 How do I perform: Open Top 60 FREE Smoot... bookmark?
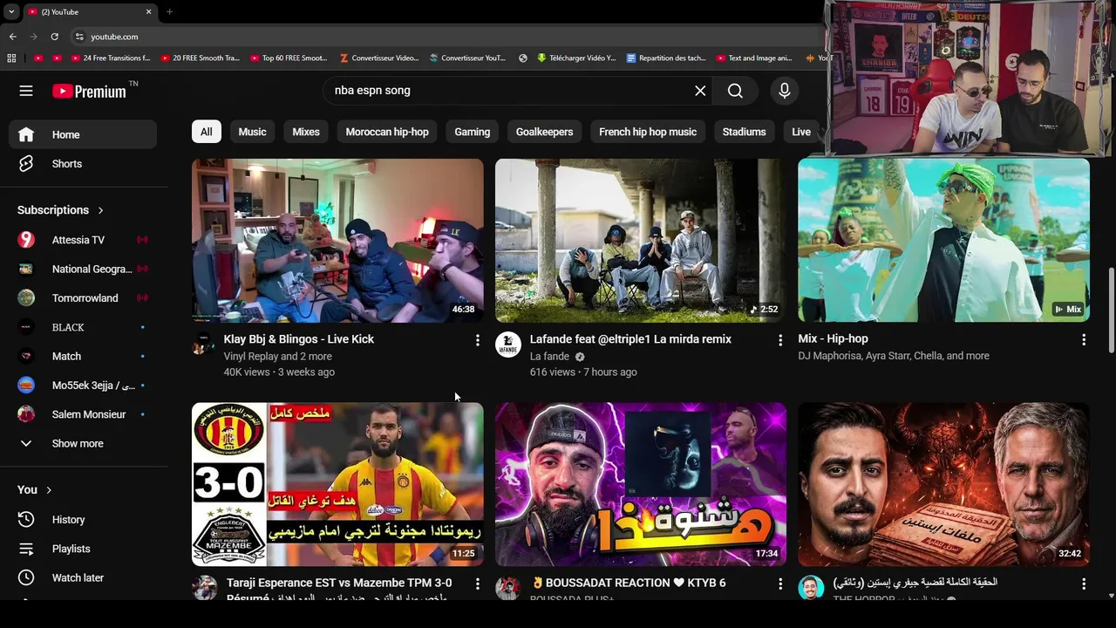(289, 58)
